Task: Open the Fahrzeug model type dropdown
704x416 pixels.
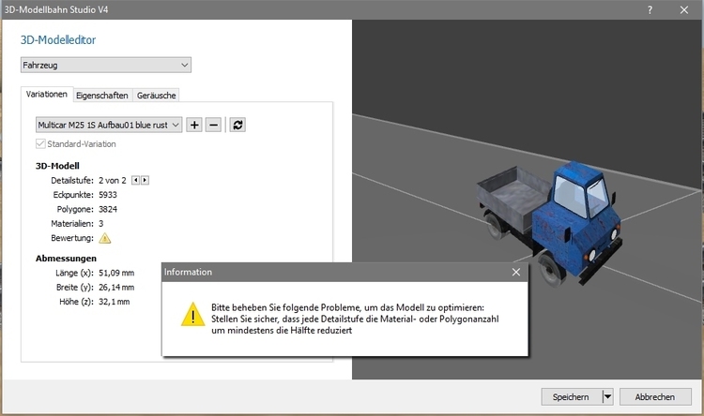Action: 106,65
